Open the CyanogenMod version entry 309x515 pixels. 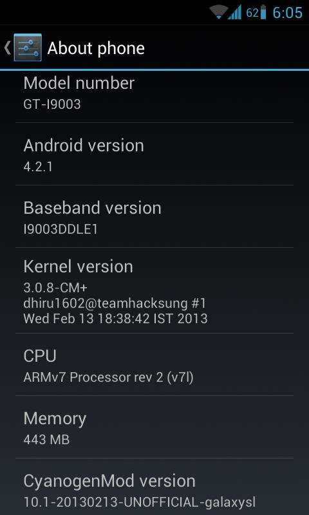pyautogui.click(x=154, y=487)
